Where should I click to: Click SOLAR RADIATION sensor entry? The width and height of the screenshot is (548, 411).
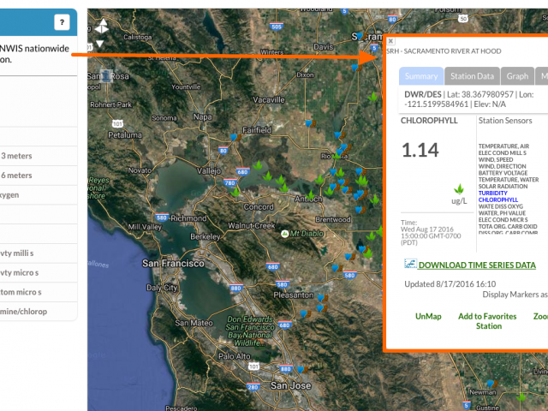click(x=503, y=187)
